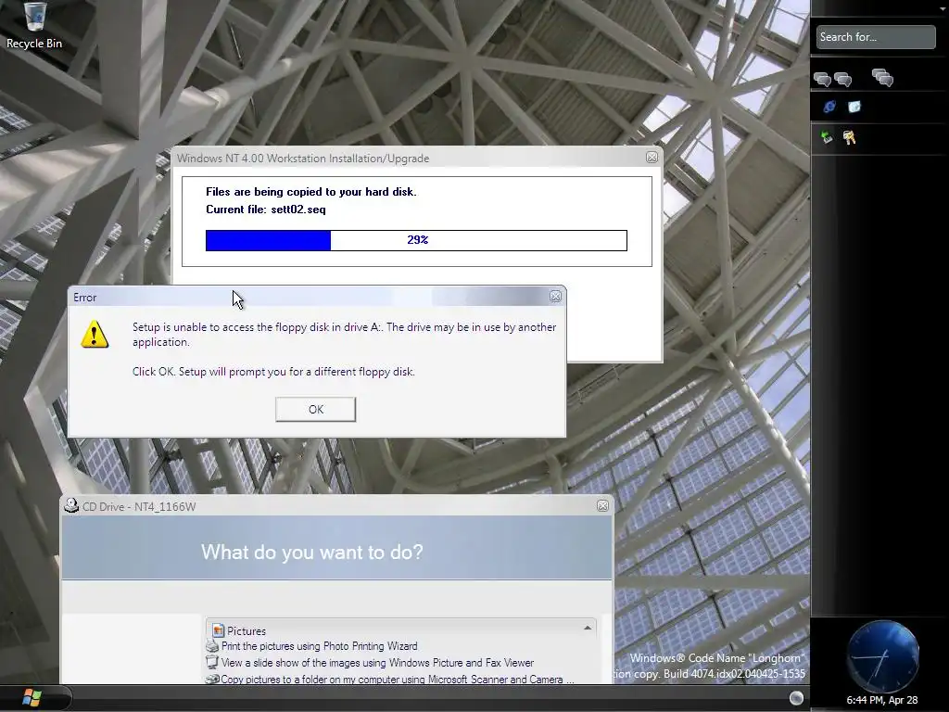Click the second chat bubbles sidebar icon

pos(843,79)
